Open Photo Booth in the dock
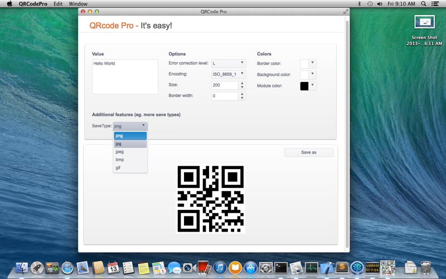This screenshot has height=279, width=446. [205, 268]
